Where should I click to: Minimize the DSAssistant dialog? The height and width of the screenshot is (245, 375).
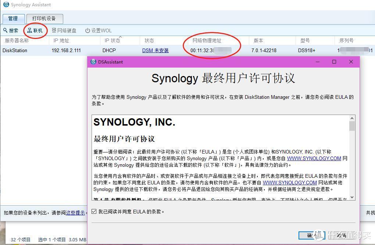318,62
